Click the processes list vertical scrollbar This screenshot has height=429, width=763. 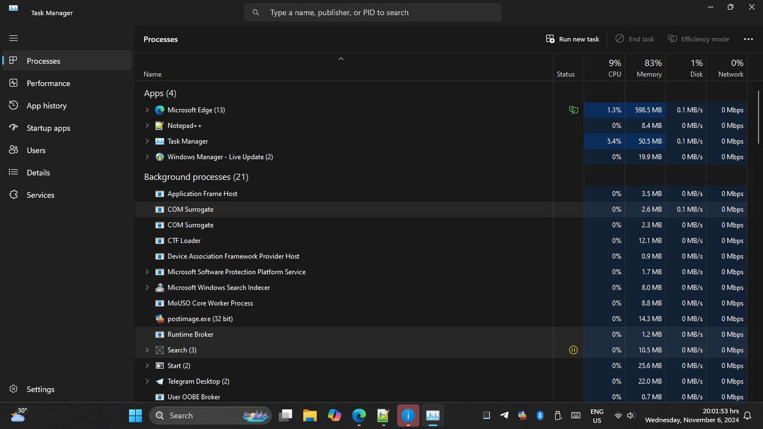click(x=759, y=117)
